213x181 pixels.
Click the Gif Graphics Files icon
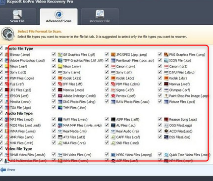(60, 54)
